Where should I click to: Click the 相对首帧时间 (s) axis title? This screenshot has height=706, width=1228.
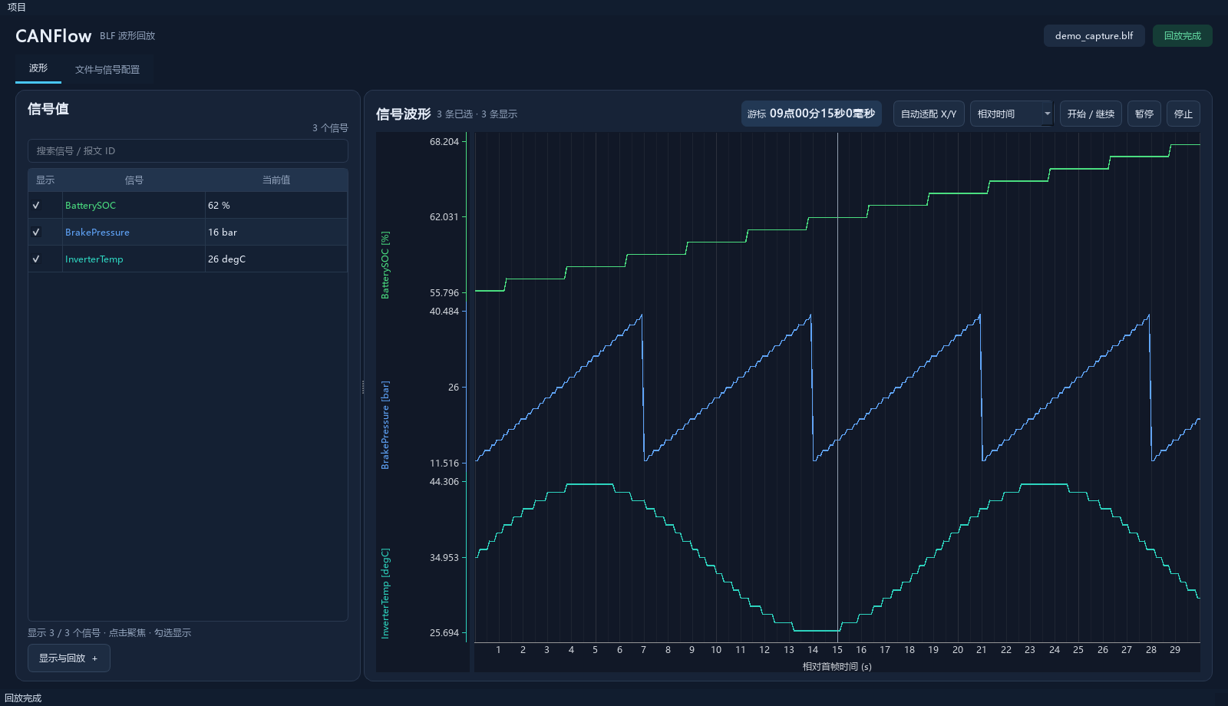[x=837, y=667]
